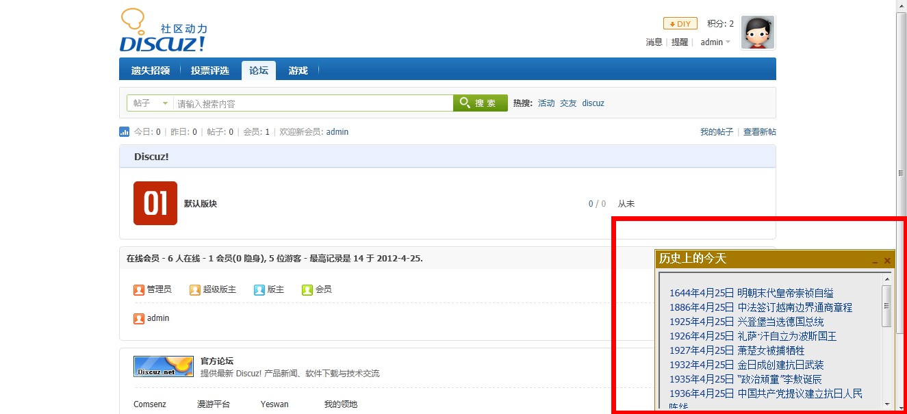
Task: Click the 0 / 0 post count
Action: tap(597, 204)
